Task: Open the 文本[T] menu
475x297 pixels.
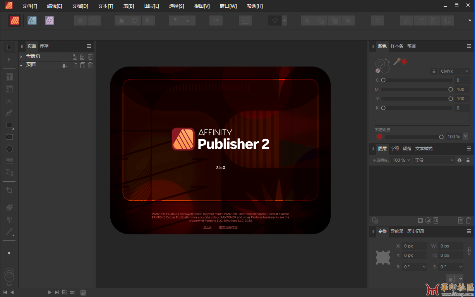Action: (106, 6)
